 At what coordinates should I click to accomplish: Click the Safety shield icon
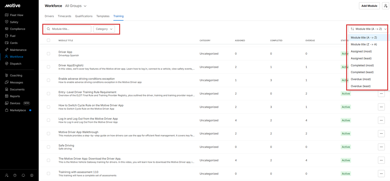pyautogui.click(x=7, y=22)
